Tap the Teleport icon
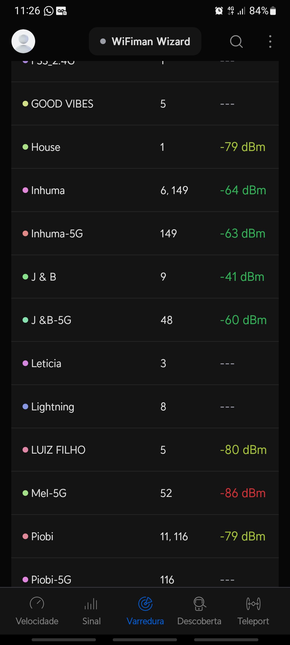Viewport: 290px width, 645px height. point(253,604)
